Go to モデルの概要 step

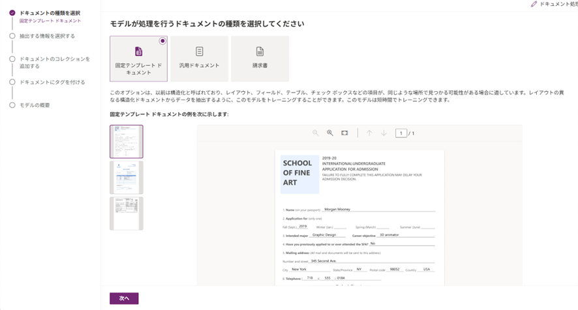click(x=35, y=106)
